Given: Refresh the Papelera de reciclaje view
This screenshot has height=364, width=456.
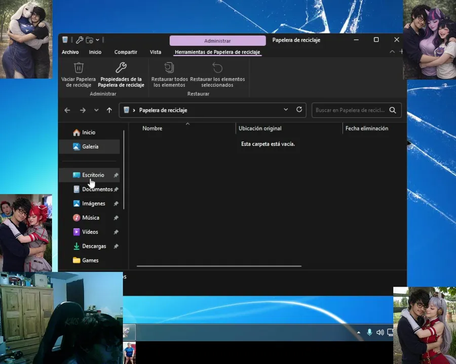Looking at the screenshot, I should [x=299, y=109].
